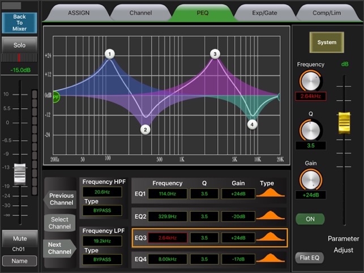This screenshot has height=273, width=364.
Task: Go to Next Channel
Action: (x=59, y=248)
